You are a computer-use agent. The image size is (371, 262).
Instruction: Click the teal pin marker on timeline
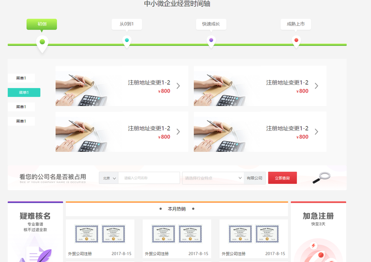point(127,42)
